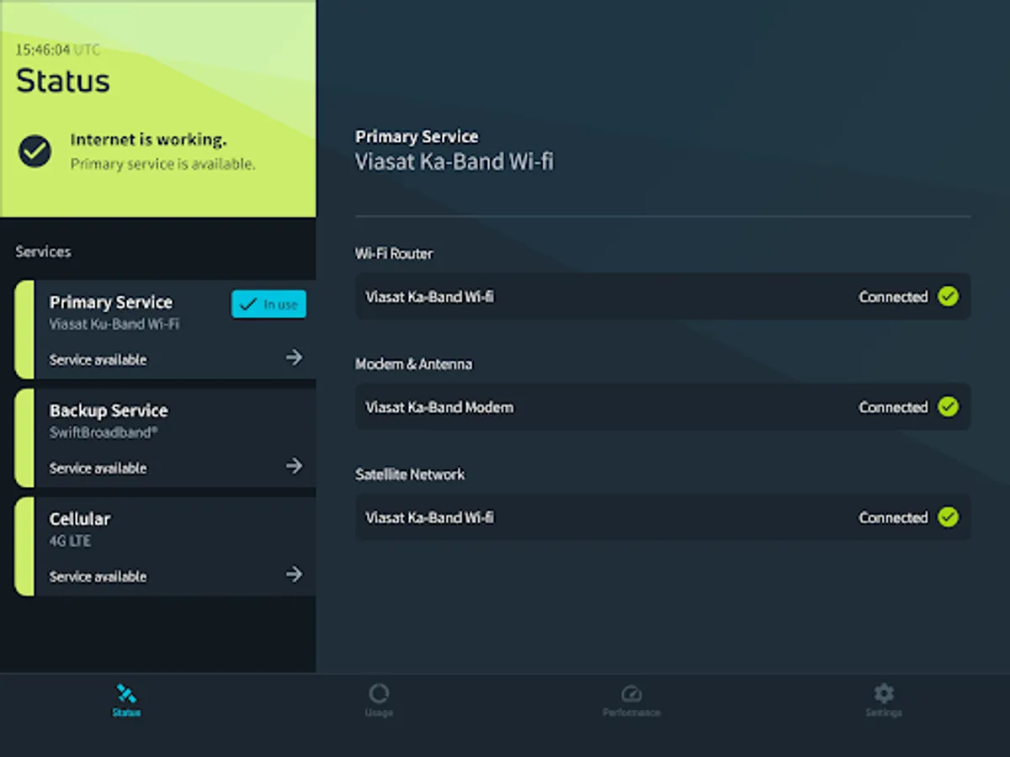Click the 4G LTE subtitle
Screen dimensions: 1010x757
click(x=70, y=541)
